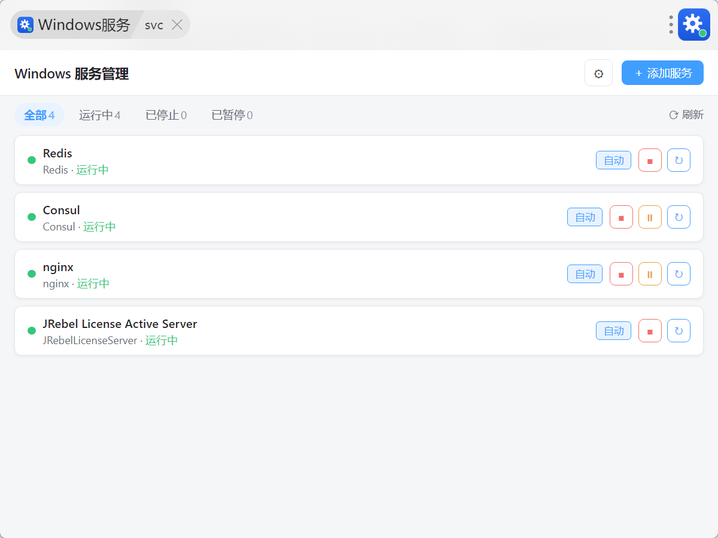Refresh the list with 刷新
This screenshot has height=538, width=718.
click(x=686, y=115)
